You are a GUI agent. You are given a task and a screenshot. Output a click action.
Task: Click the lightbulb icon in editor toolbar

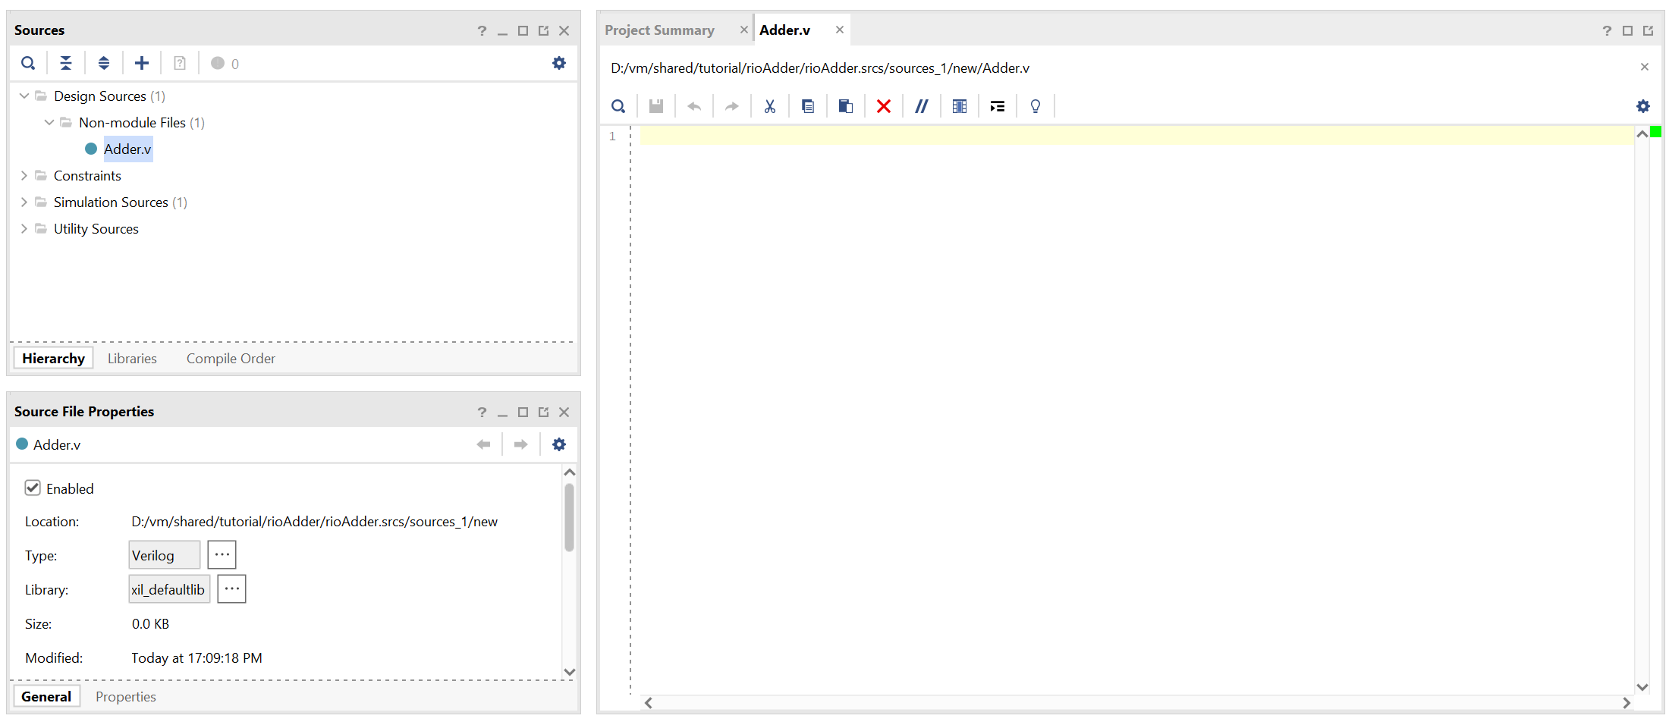pyautogui.click(x=1036, y=106)
